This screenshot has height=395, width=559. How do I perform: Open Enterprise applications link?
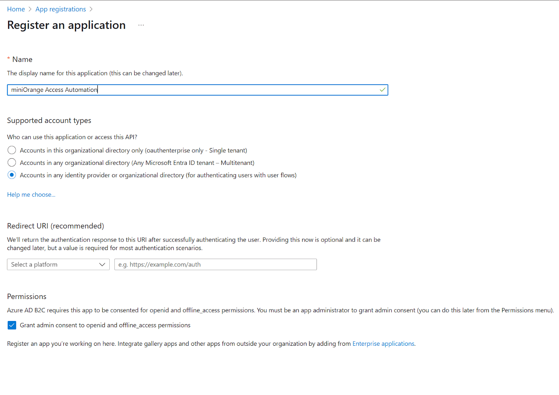[x=383, y=344]
